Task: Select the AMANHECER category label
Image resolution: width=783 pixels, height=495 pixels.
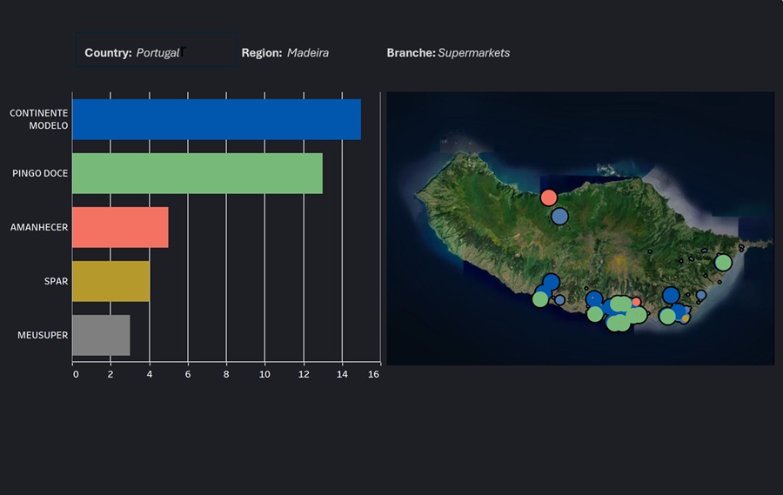Action: [39, 227]
